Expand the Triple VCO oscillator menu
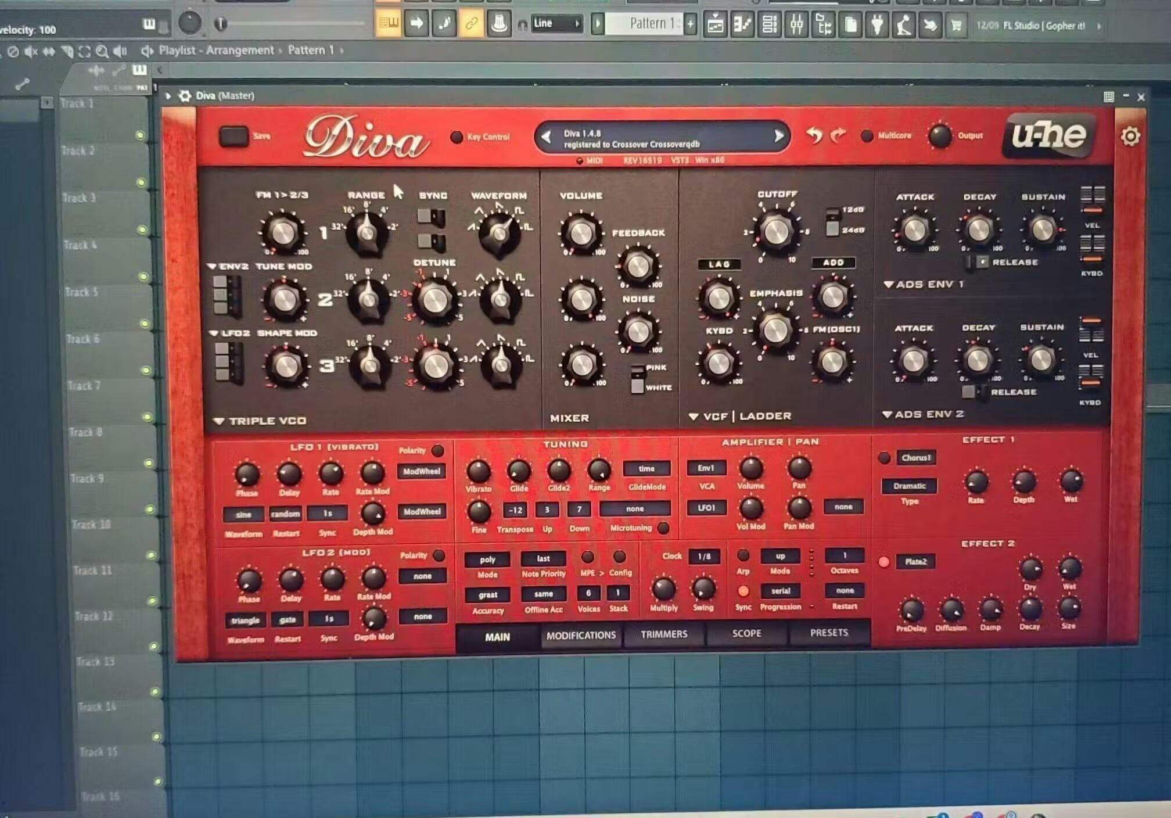This screenshot has height=818, width=1171. 219,421
